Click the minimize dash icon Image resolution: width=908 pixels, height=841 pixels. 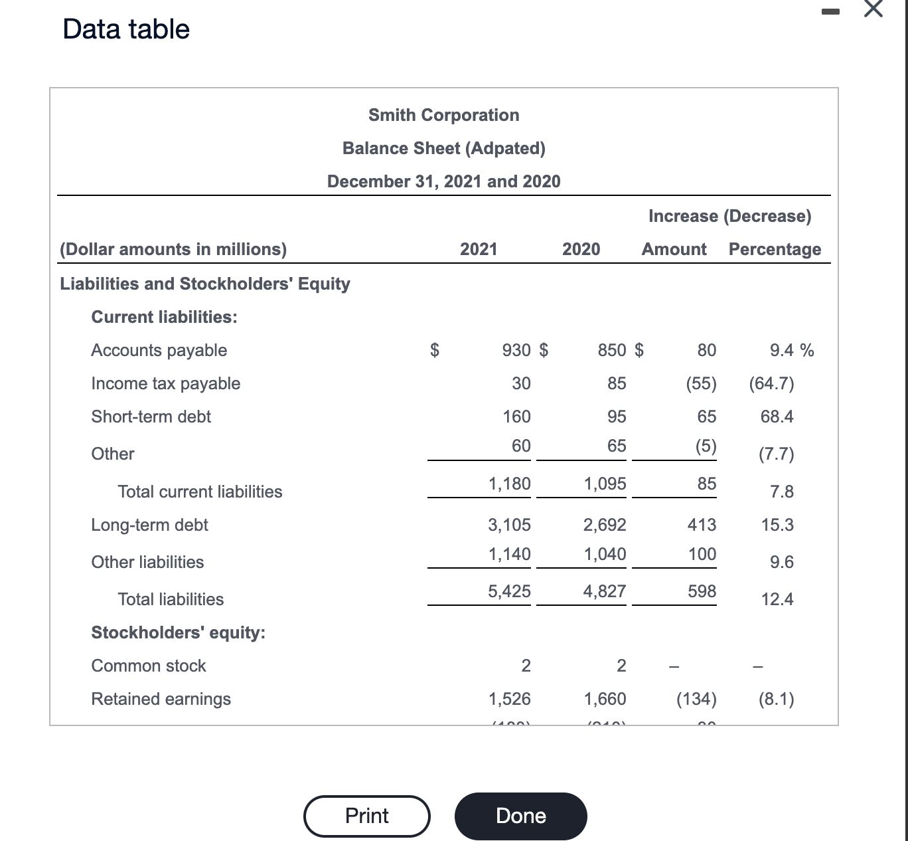point(830,11)
